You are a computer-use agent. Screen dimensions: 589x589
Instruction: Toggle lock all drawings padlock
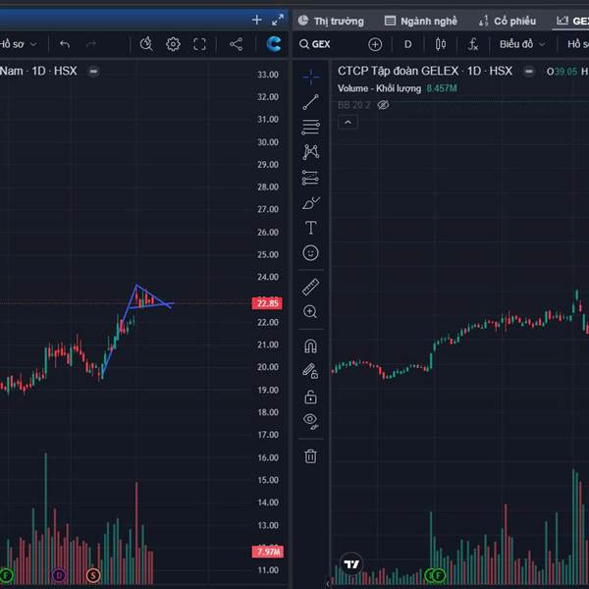310,397
